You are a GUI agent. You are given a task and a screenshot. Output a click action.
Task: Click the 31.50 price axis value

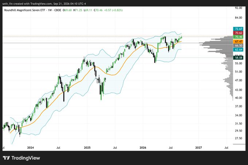(239, 123)
